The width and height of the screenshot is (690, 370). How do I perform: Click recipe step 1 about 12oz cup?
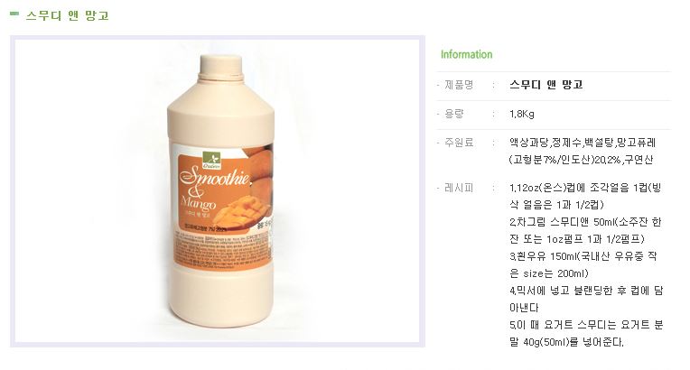click(585, 196)
